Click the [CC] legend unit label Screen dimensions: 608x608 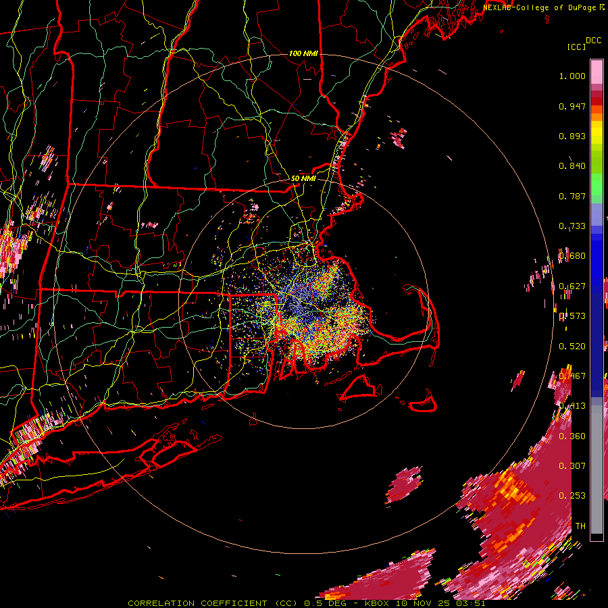click(576, 47)
